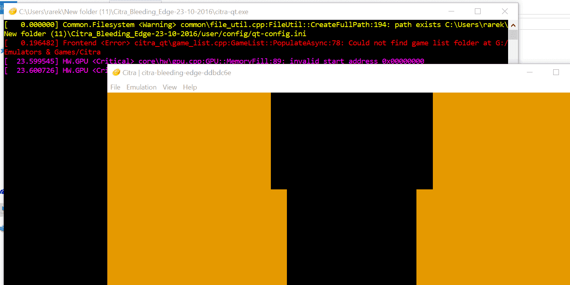This screenshot has height=285, width=570.
Task: Open the View menu in Citra
Action: point(170,87)
